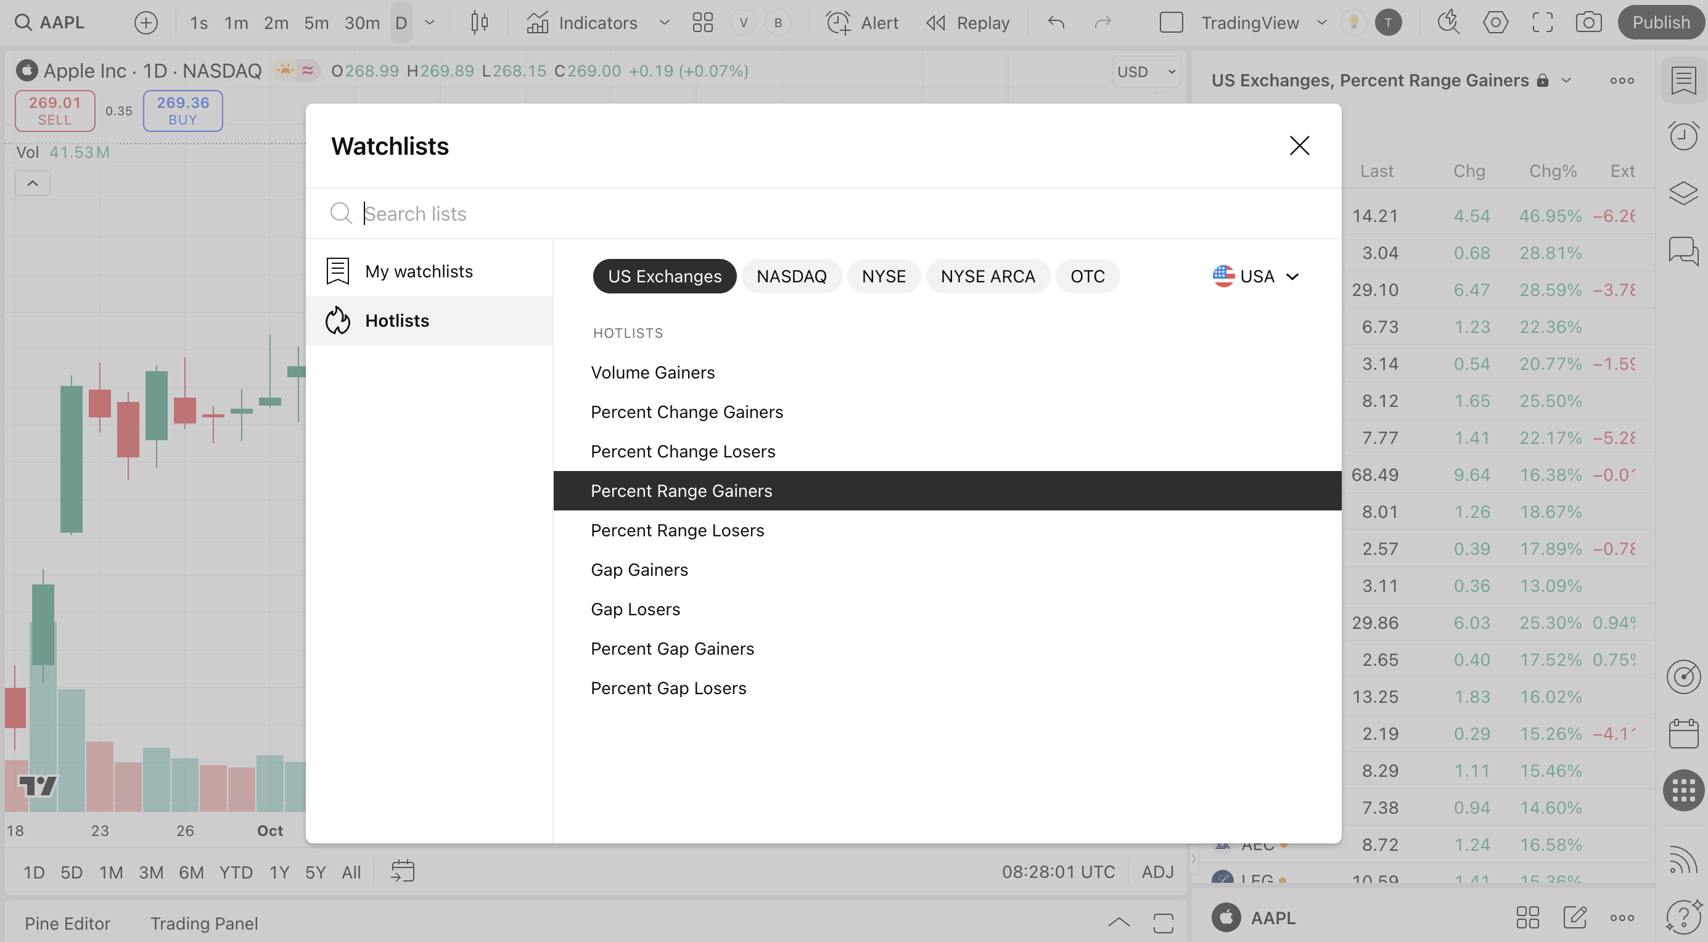Image resolution: width=1708 pixels, height=942 pixels.
Task: Choose Volume Gainers hotlist
Action: [x=652, y=372]
